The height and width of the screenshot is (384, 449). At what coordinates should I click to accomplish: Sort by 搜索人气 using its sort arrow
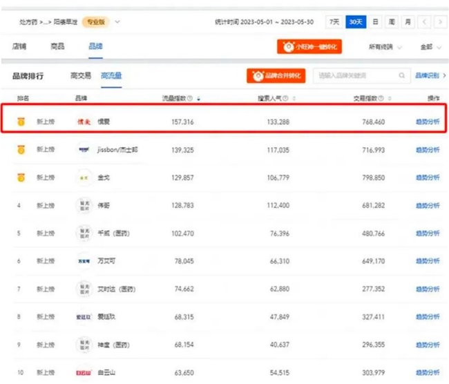click(x=294, y=99)
